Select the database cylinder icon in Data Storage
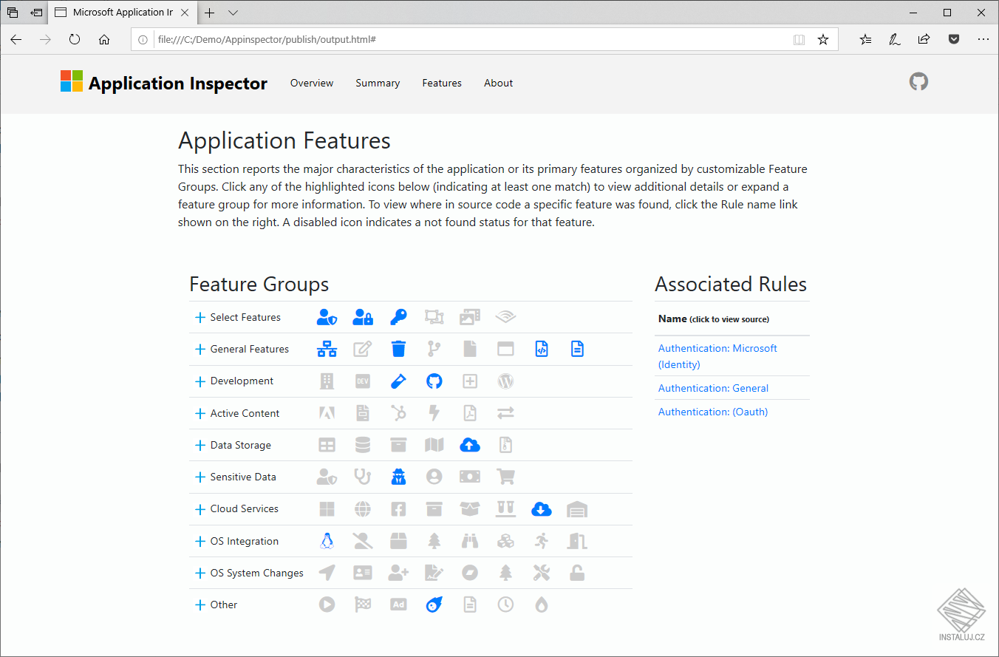 [363, 445]
